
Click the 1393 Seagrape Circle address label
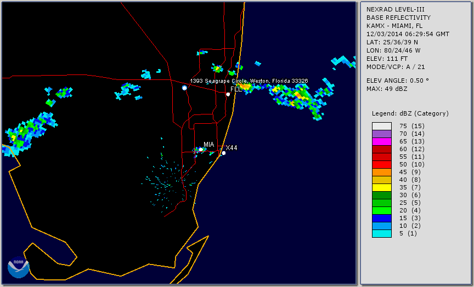tap(249, 81)
